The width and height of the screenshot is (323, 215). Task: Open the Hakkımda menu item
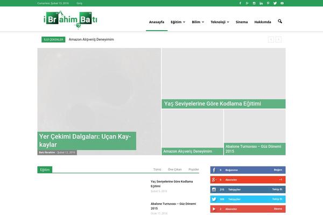pyautogui.click(x=263, y=22)
